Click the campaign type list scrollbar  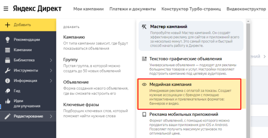point(248,78)
